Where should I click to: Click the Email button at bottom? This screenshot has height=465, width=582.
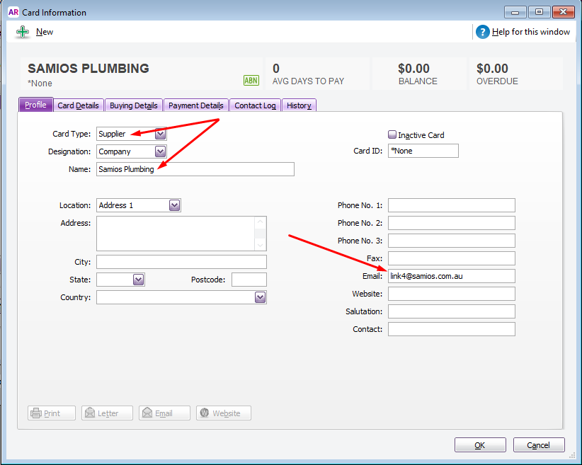[164, 413]
